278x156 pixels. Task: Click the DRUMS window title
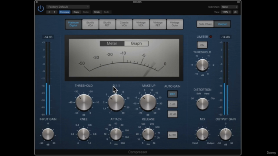[x=137, y=2]
